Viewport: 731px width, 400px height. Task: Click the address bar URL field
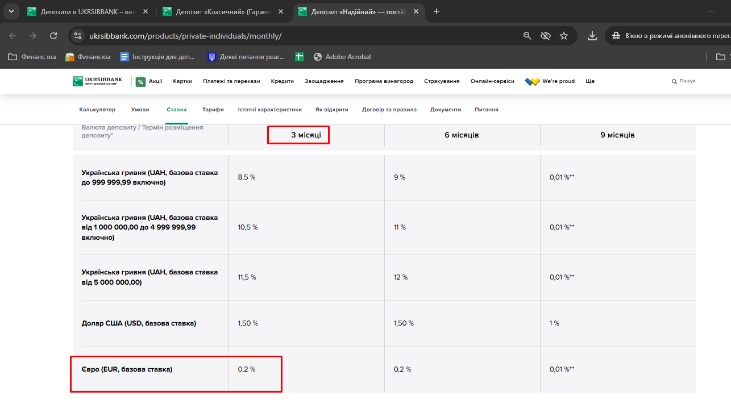(x=301, y=36)
